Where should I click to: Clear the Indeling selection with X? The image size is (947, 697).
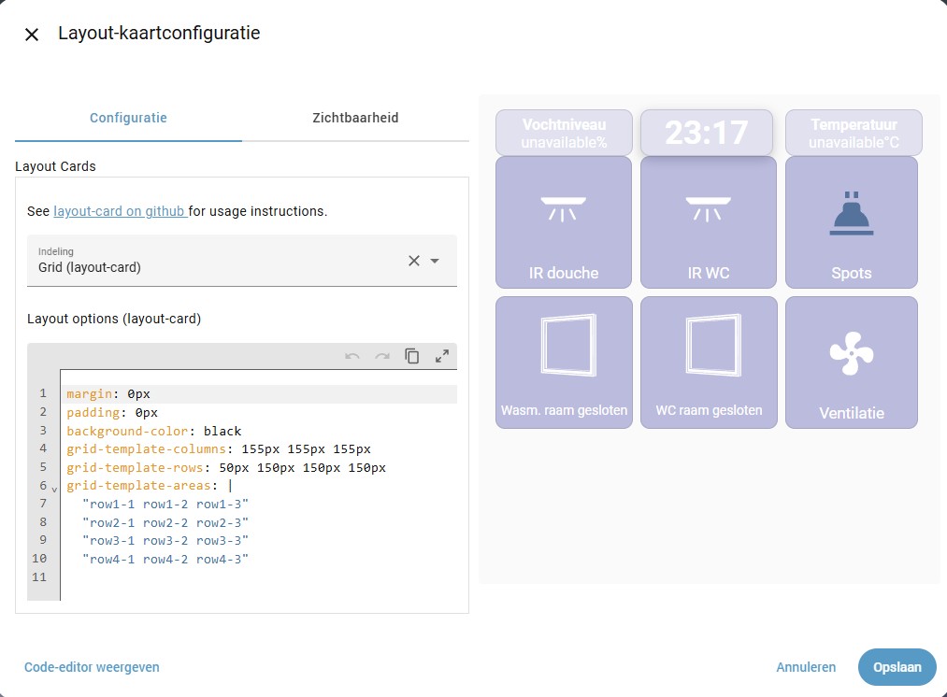(414, 261)
